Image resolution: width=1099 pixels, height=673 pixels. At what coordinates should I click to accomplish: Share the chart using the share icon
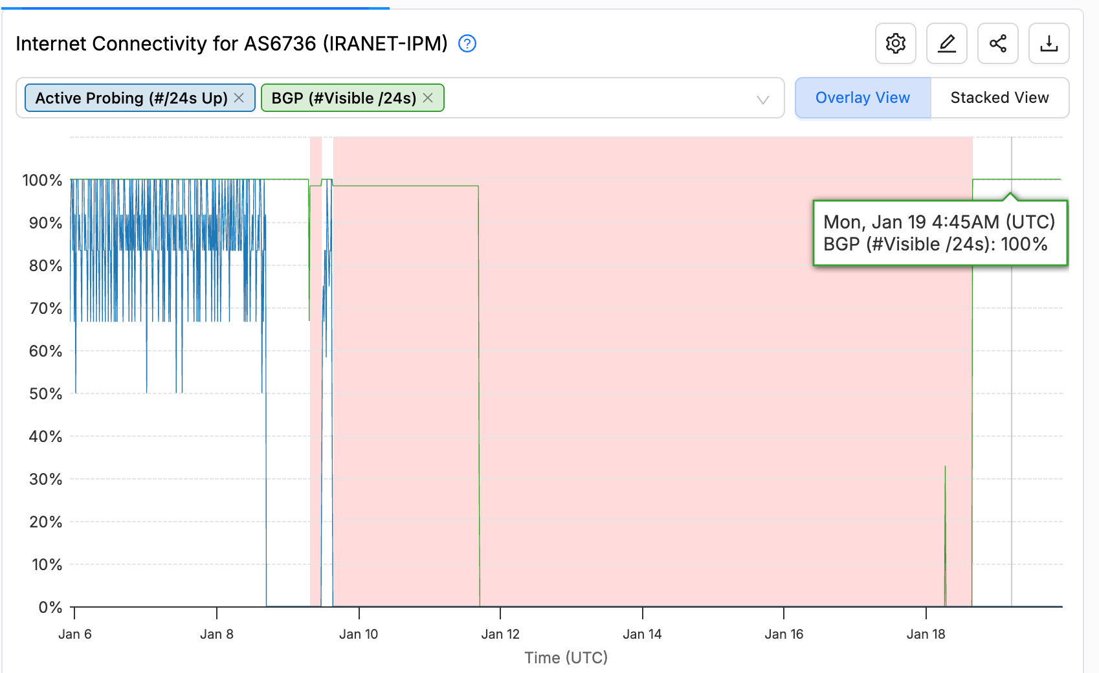(x=997, y=43)
